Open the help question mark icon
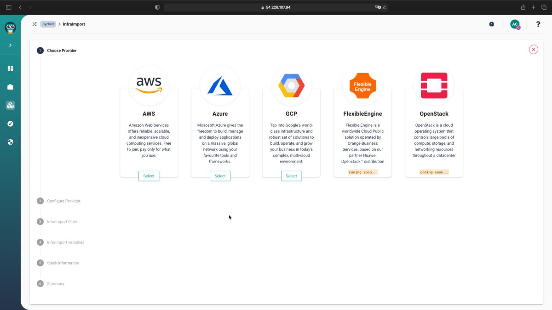The image size is (552, 310). pos(538,24)
